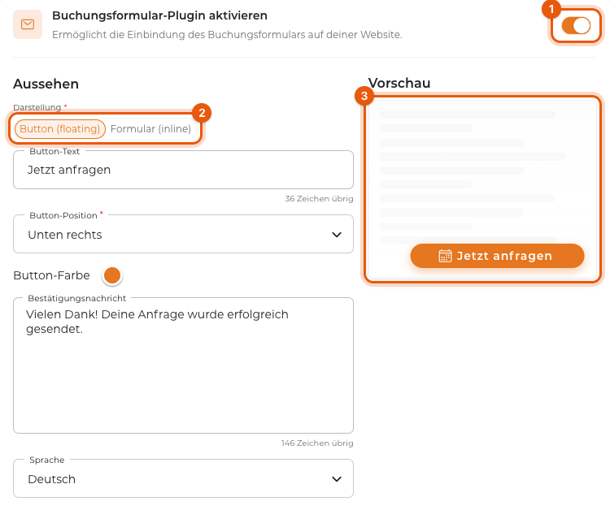Click the Vorschau heading

[399, 83]
